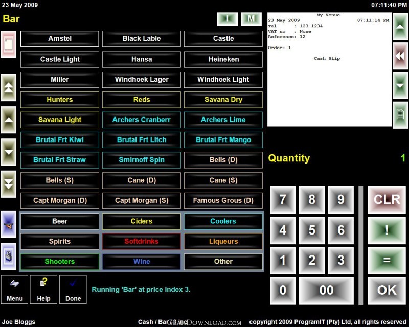Add Savana Dry
This screenshot has width=409, height=327.
pos(223,100)
